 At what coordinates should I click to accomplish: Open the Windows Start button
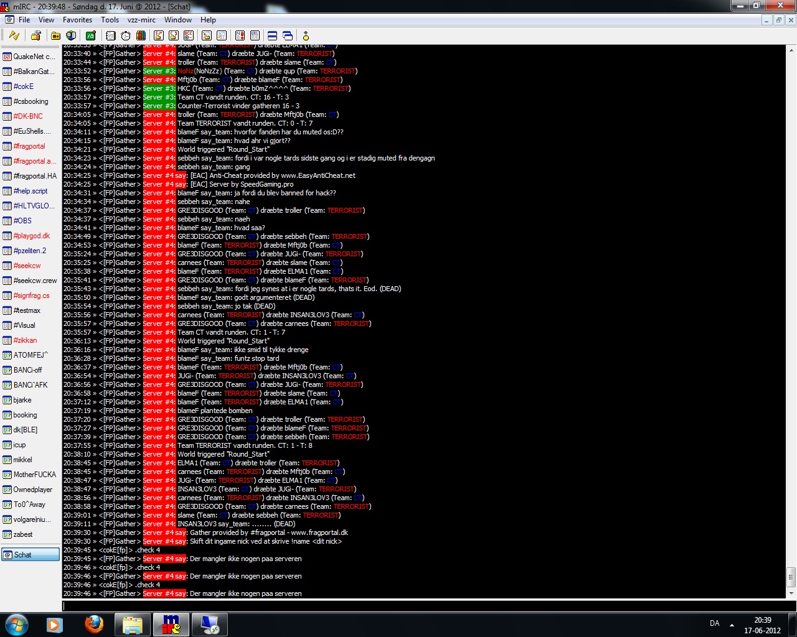pos(17,625)
